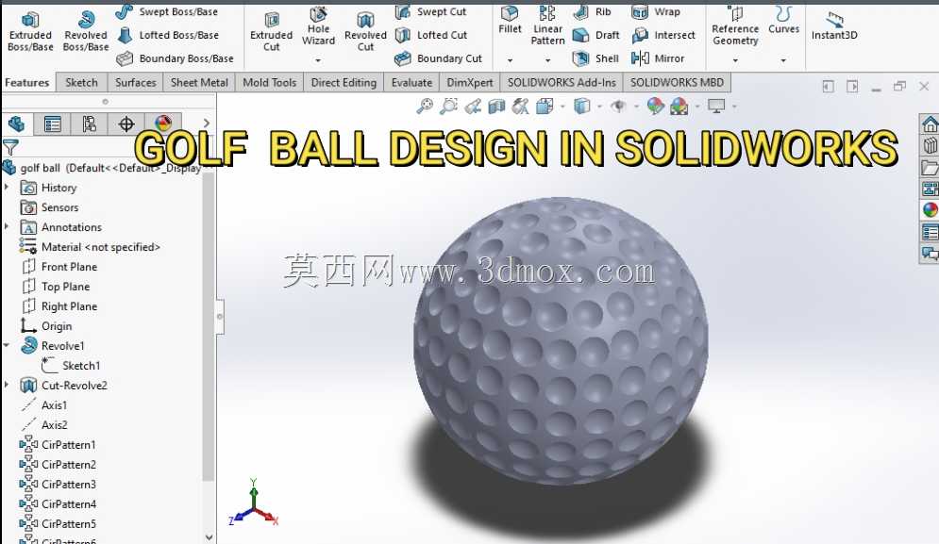Screen dimensions: 939x544
Task: Switch to the Sheet Metal tab
Action: click(199, 83)
